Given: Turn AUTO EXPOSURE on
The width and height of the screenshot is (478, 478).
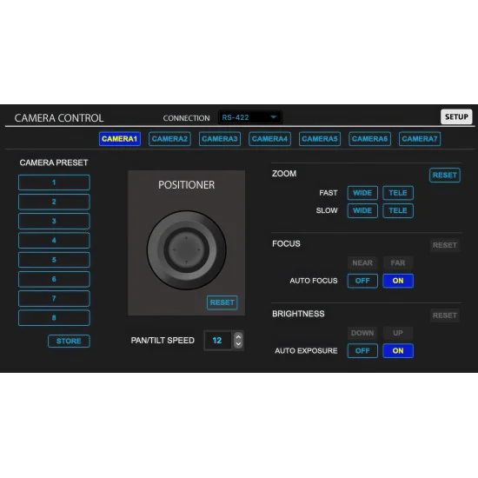Looking at the screenshot, I should pyautogui.click(x=398, y=351).
